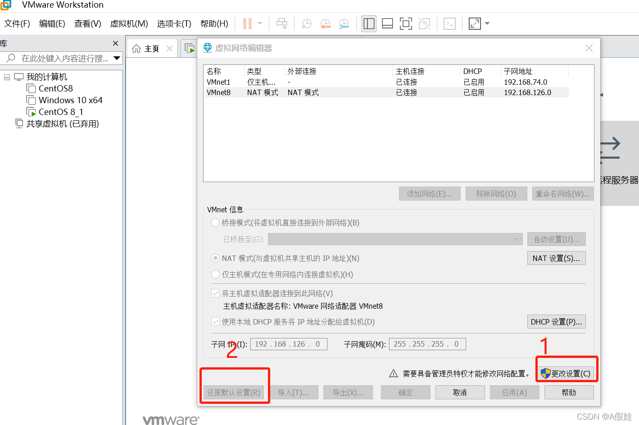Toggle 将主机虚拟适配器连接到此网络 checkbox
Screen dimensions: 639x425
215,293
